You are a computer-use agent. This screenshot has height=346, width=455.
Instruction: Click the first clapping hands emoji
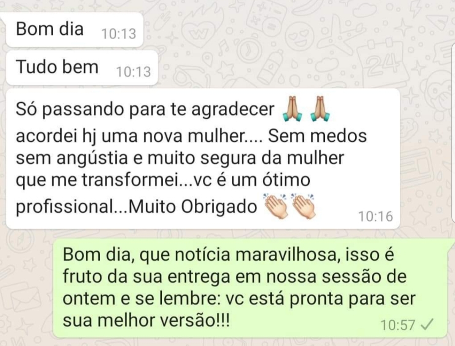click(275, 206)
